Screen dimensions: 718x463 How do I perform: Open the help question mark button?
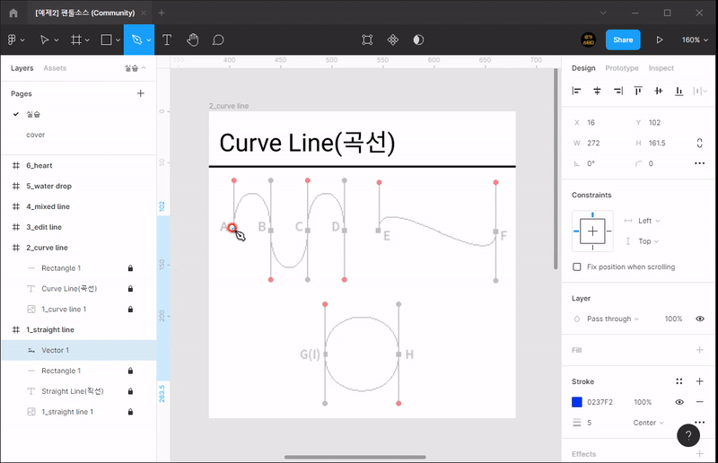pyautogui.click(x=688, y=435)
